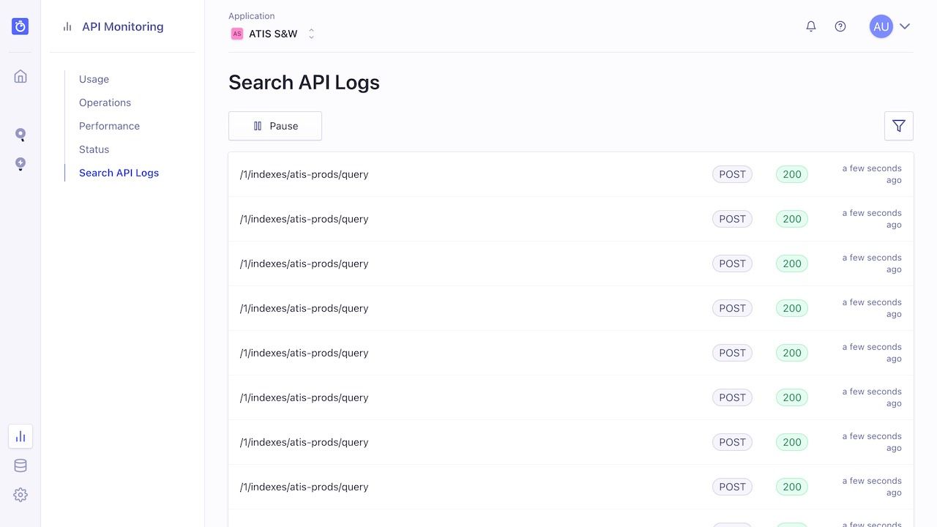The height and width of the screenshot is (527, 937).
Task: Pause the live log stream
Action: [x=275, y=126]
